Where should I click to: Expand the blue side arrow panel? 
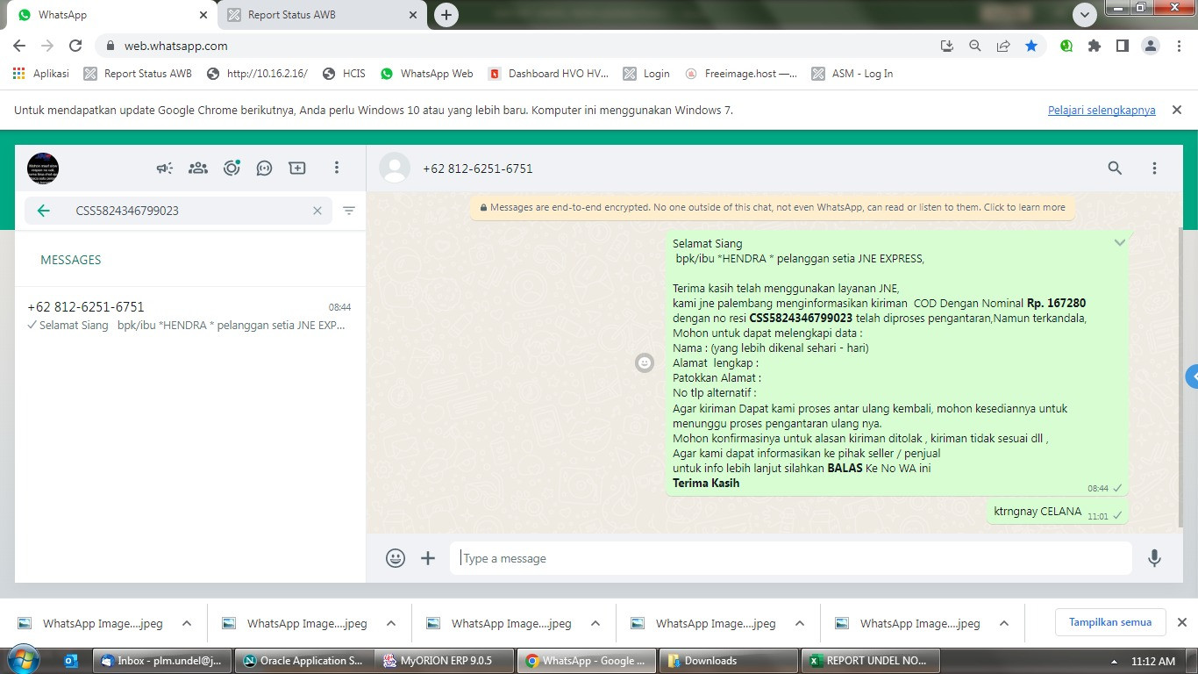[1192, 376]
